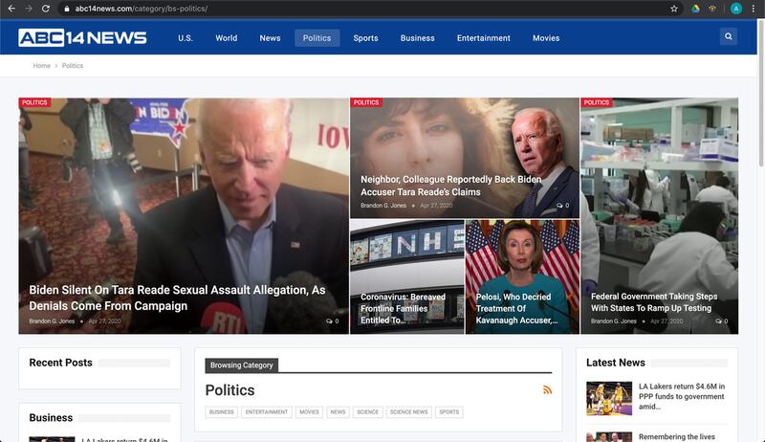765x442 pixels.
Task: Click the Latest News widget heading
Action: click(615, 363)
